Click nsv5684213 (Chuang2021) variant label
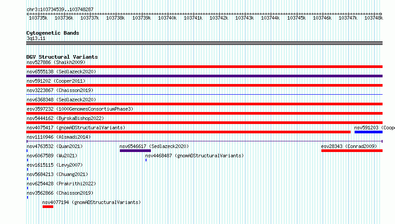 (57, 174)
